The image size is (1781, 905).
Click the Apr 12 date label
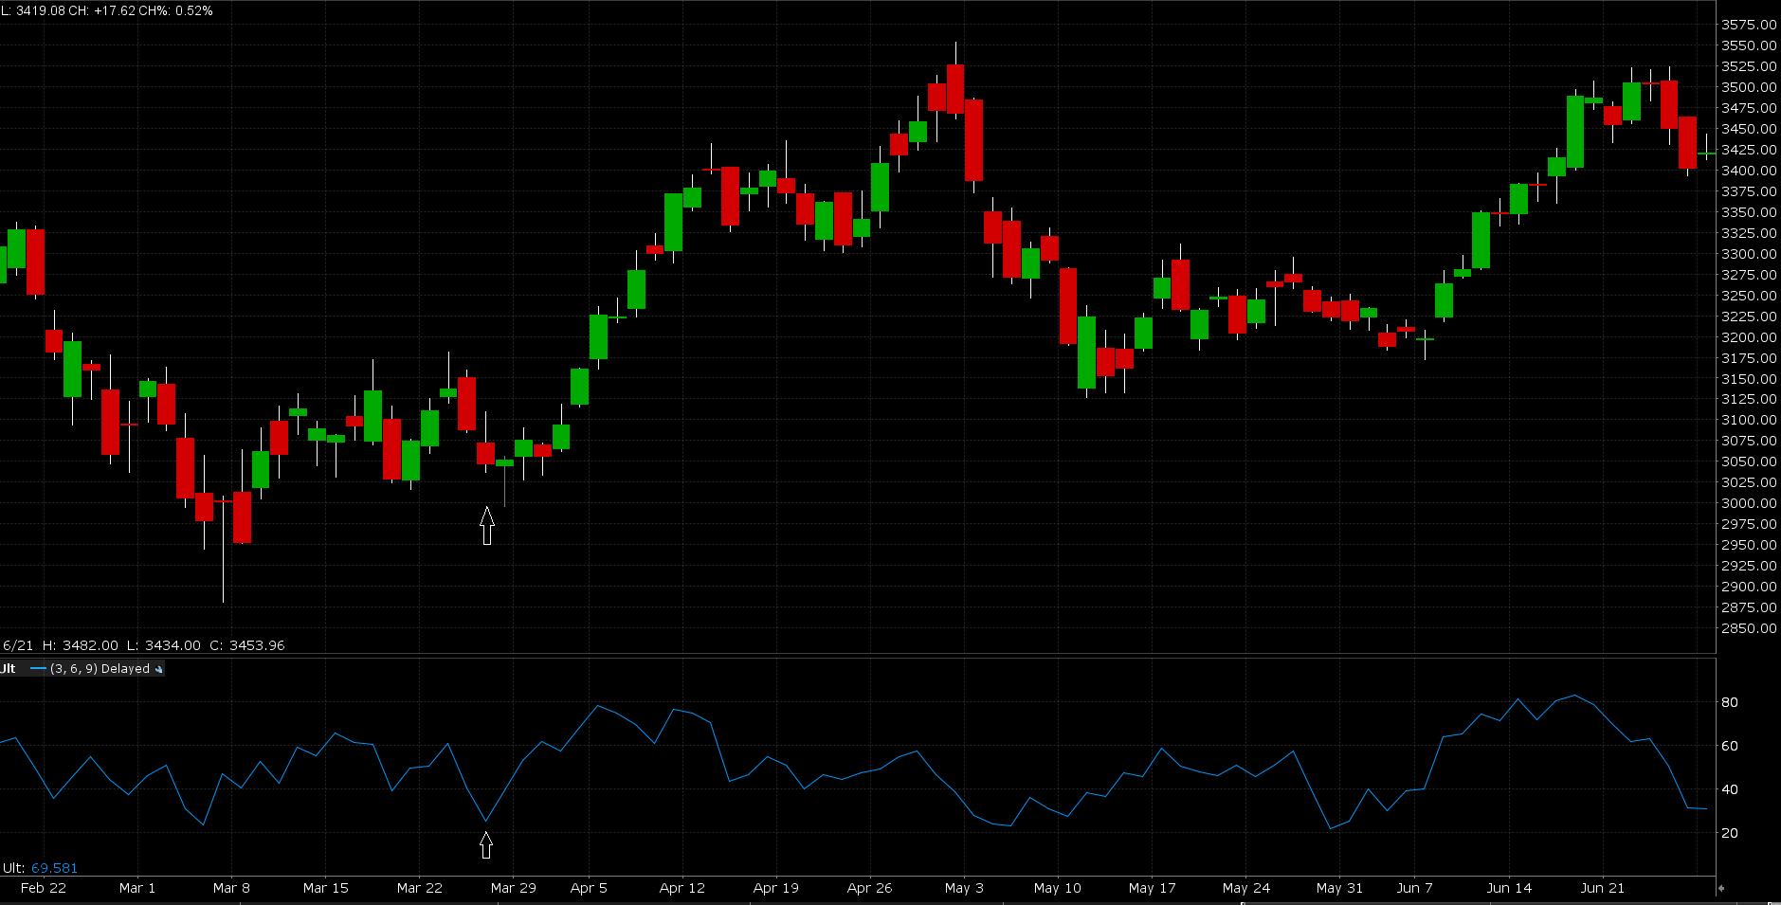(x=682, y=888)
